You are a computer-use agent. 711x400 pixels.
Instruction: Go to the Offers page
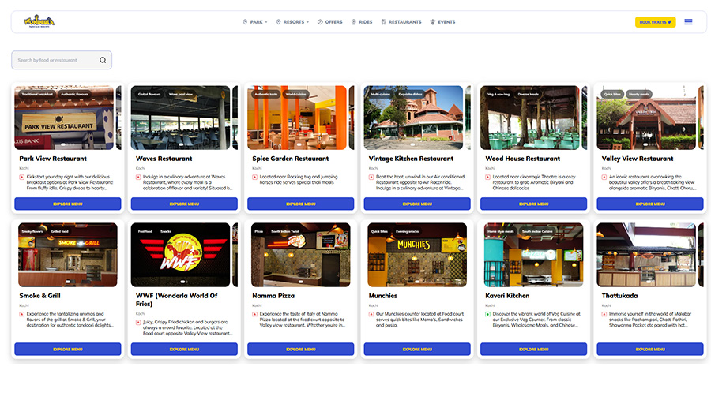pos(330,22)
